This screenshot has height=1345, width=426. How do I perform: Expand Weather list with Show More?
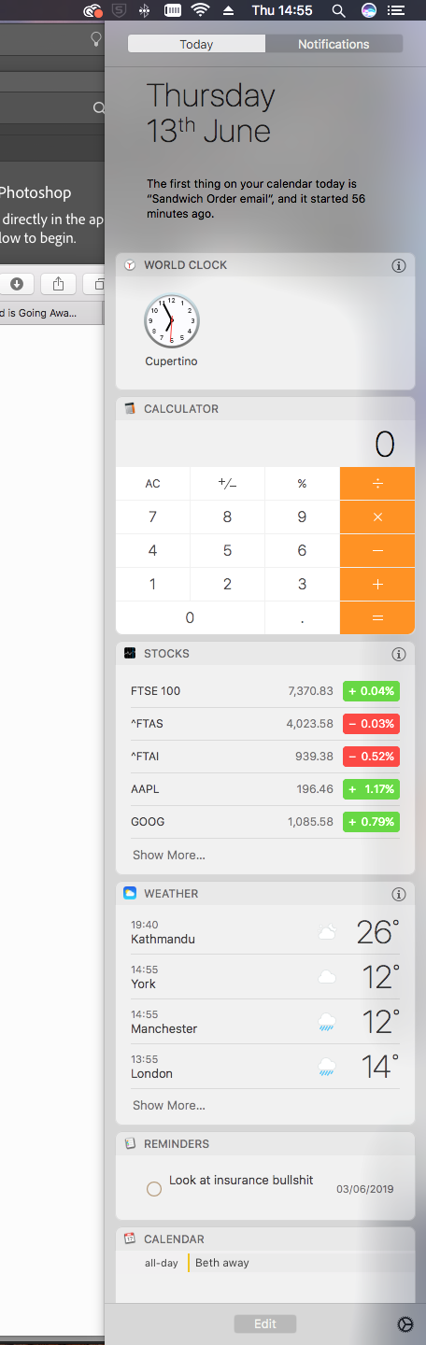click(x=168, y=1105)
